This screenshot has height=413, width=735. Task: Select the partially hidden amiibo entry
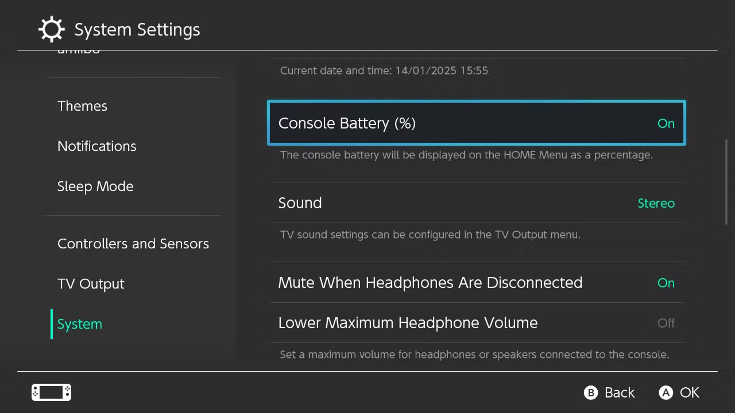pyautogui.click(x=79, y=53)
